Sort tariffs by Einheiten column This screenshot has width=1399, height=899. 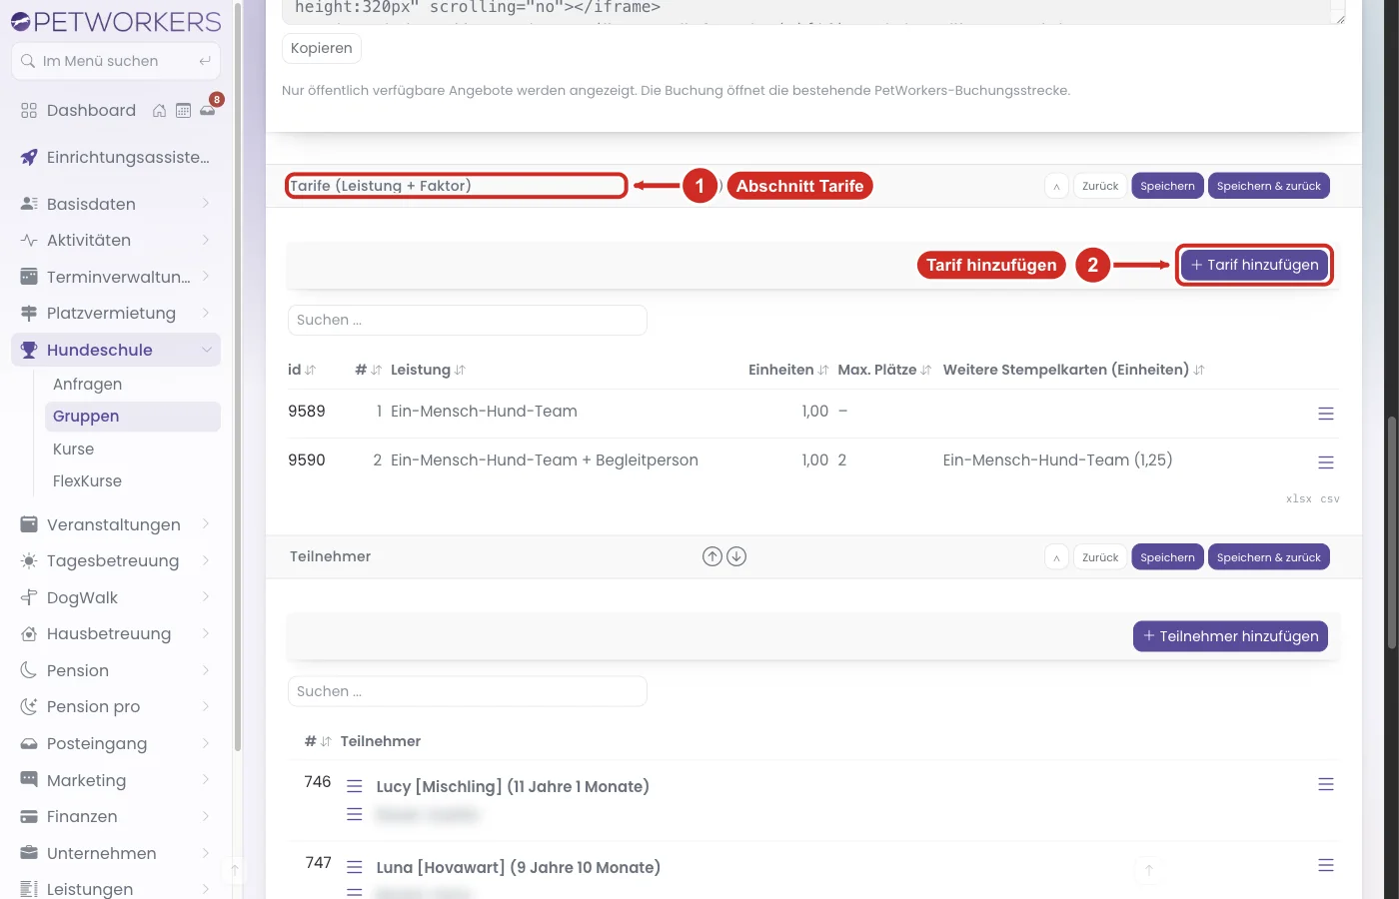pos(788,370)
